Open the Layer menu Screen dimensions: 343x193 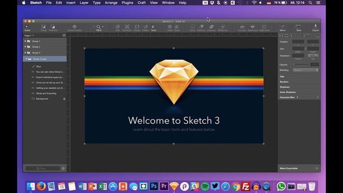tap(84, 3)
